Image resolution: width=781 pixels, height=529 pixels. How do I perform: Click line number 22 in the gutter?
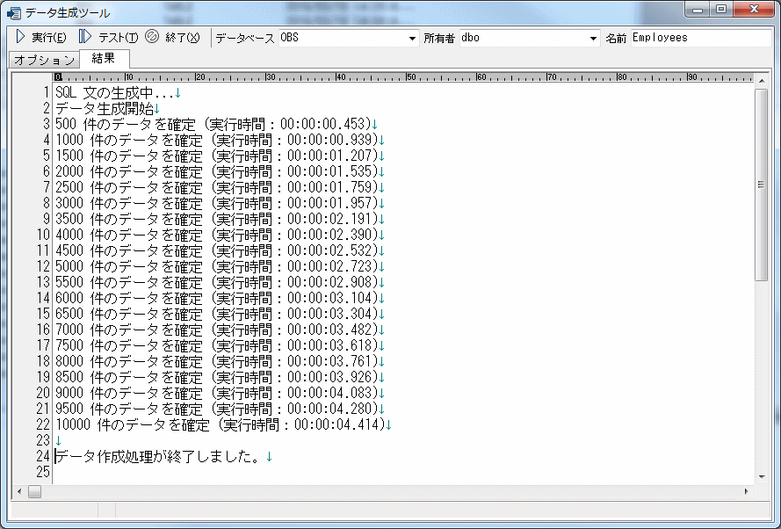pyautogui.click(x=44, y=424)
